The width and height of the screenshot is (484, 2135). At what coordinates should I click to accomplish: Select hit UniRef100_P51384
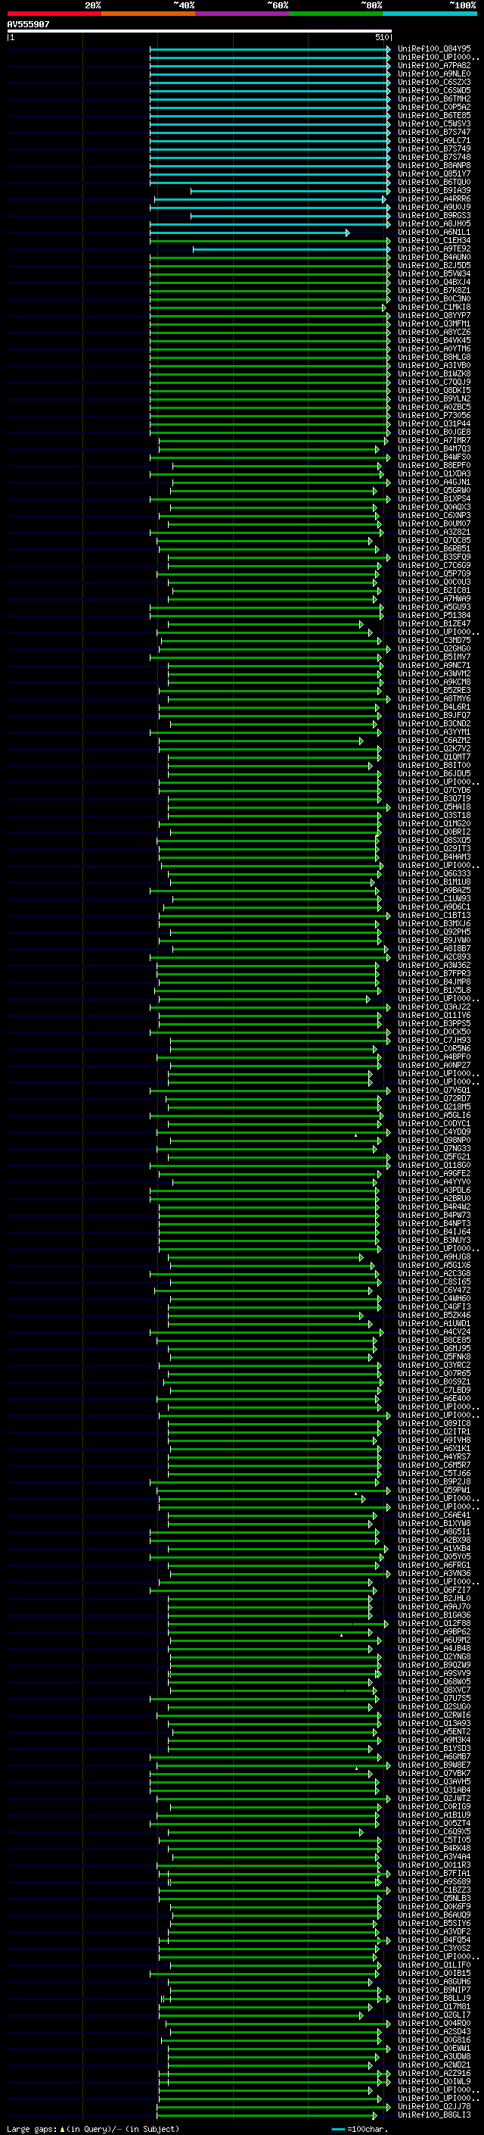434,616
